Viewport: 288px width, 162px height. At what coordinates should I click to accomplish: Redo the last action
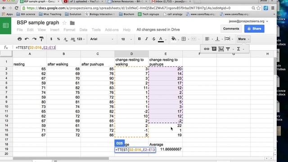click(34, 39)
